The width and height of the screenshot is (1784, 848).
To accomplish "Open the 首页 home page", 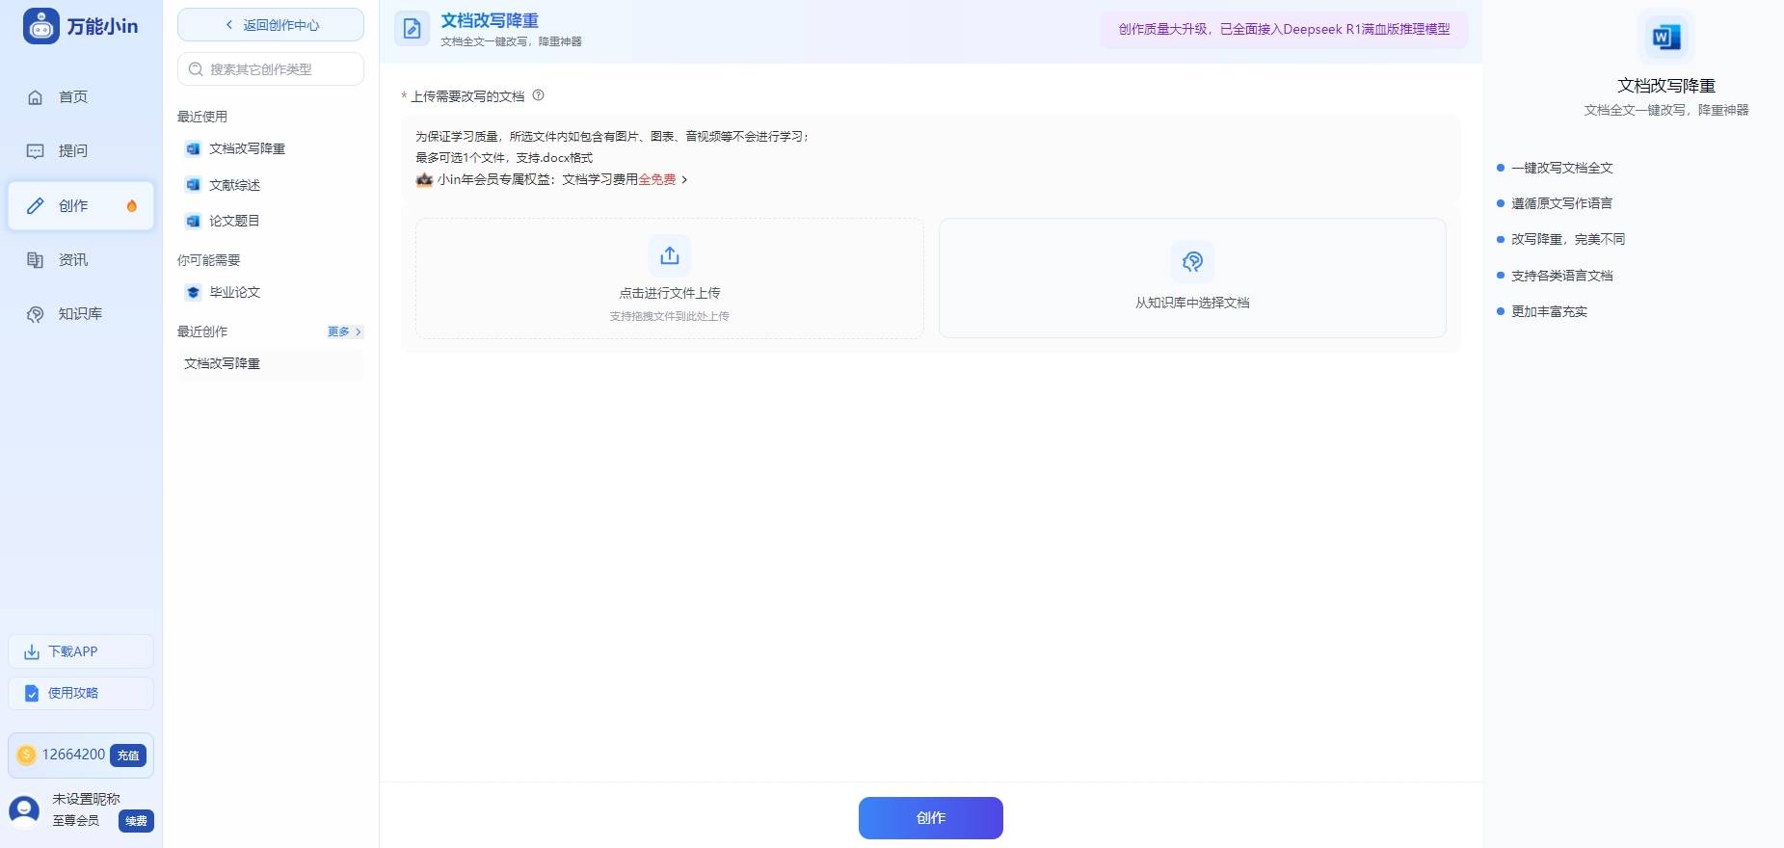I will [81, 96].
